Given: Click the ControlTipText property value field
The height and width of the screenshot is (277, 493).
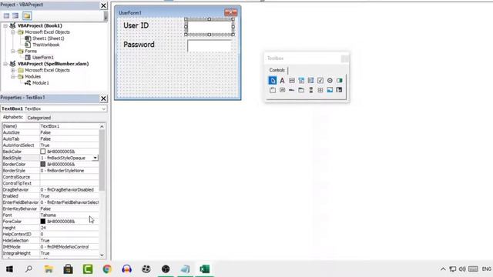Looking at the screenshot, I should [x=69, y=183].
